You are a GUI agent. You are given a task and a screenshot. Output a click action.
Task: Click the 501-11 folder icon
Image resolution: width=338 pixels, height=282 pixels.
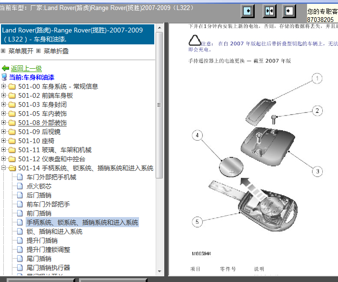pyautogui.click(x=12, y=150)
